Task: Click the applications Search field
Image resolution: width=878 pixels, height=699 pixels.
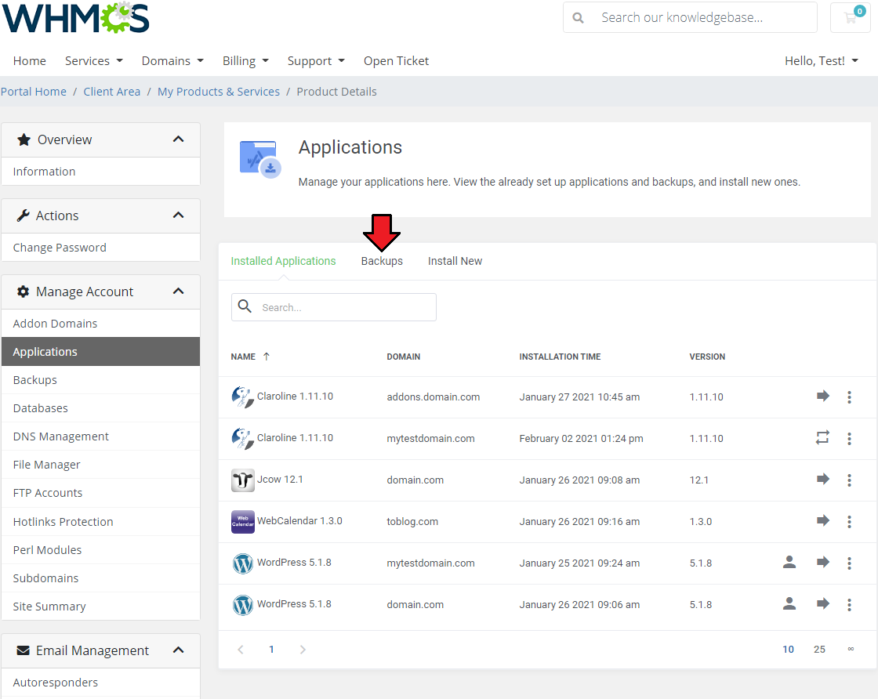Action: 334,307
